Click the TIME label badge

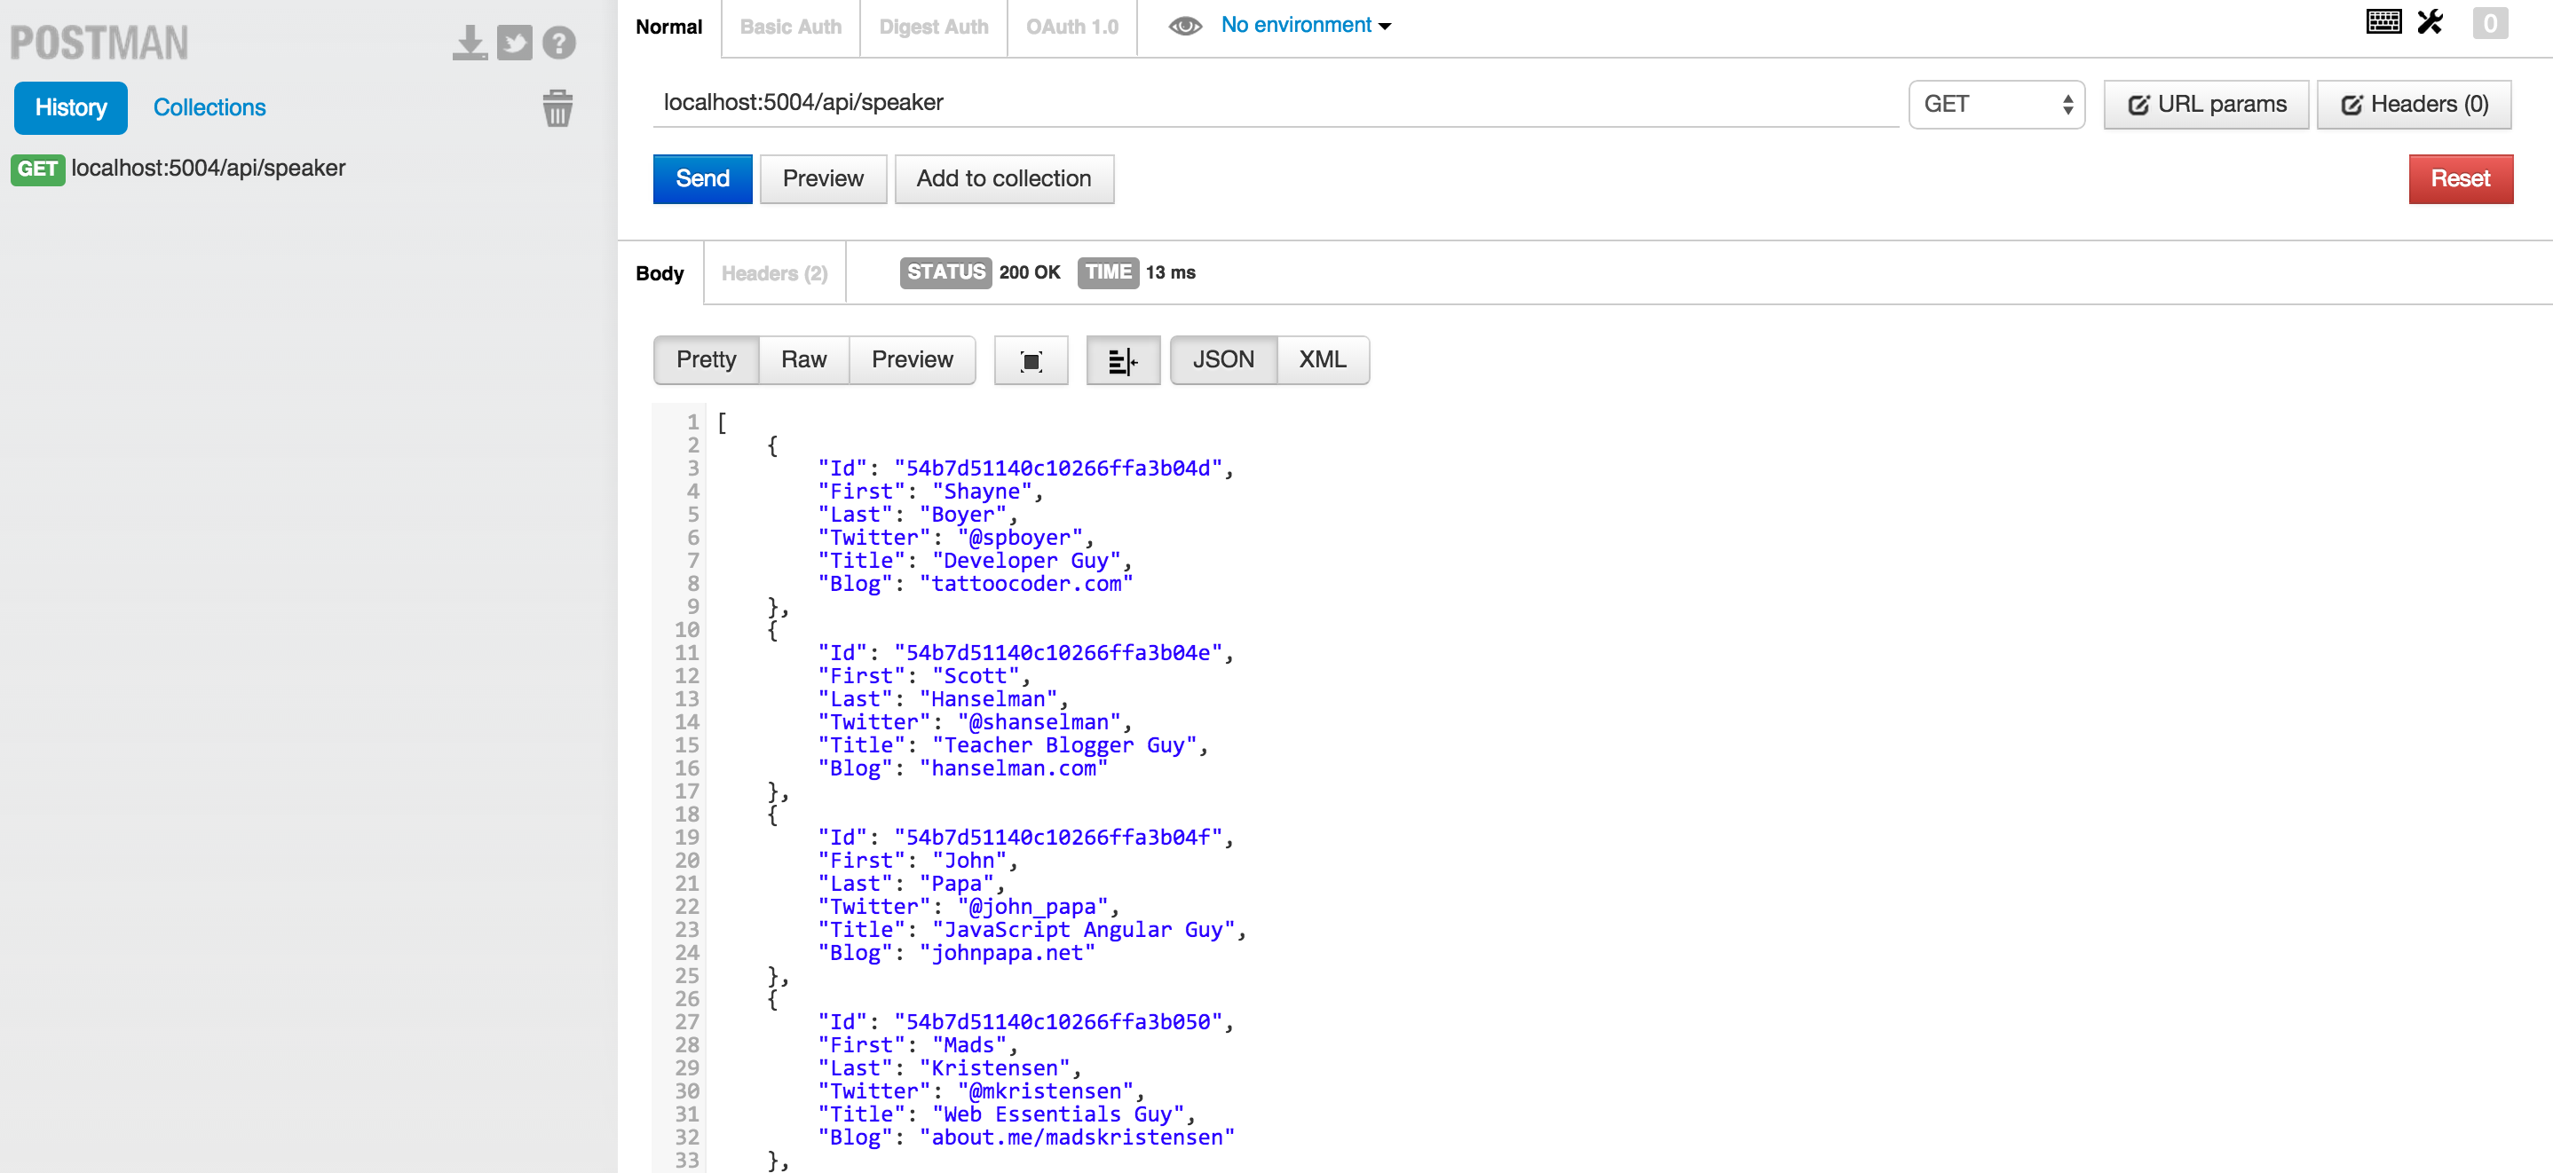pyautogui.click(x=1107, y=272)
